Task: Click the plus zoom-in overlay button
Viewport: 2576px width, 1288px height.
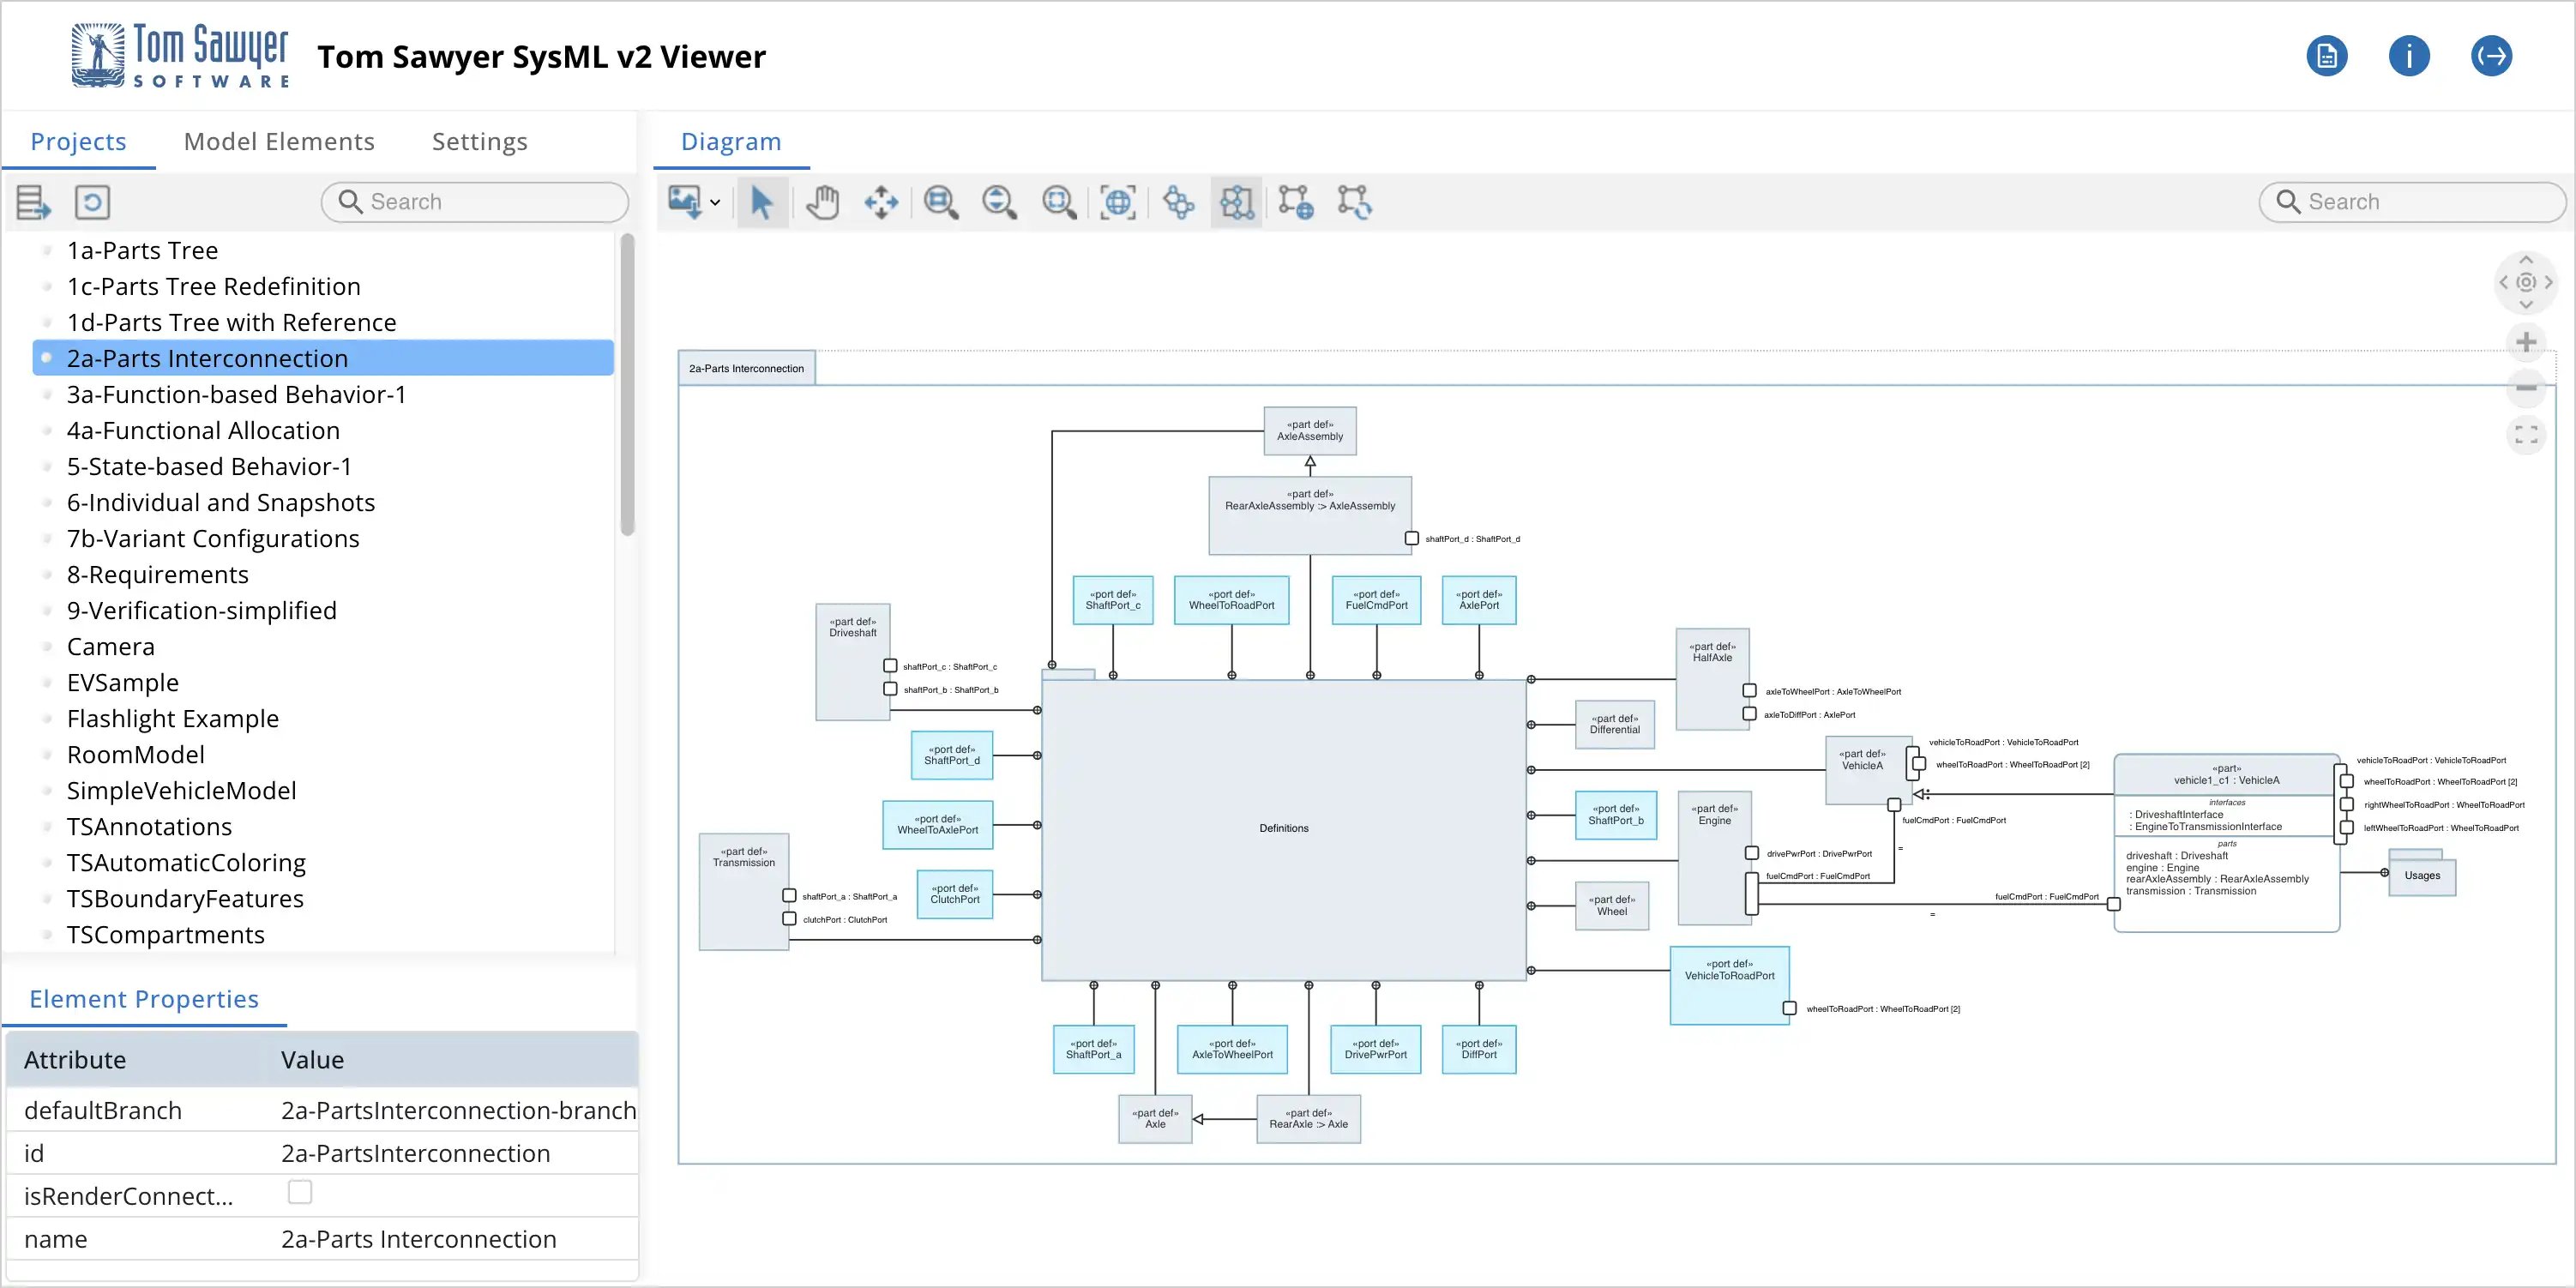Action: pyautogui.click(x=2526, y=342)
